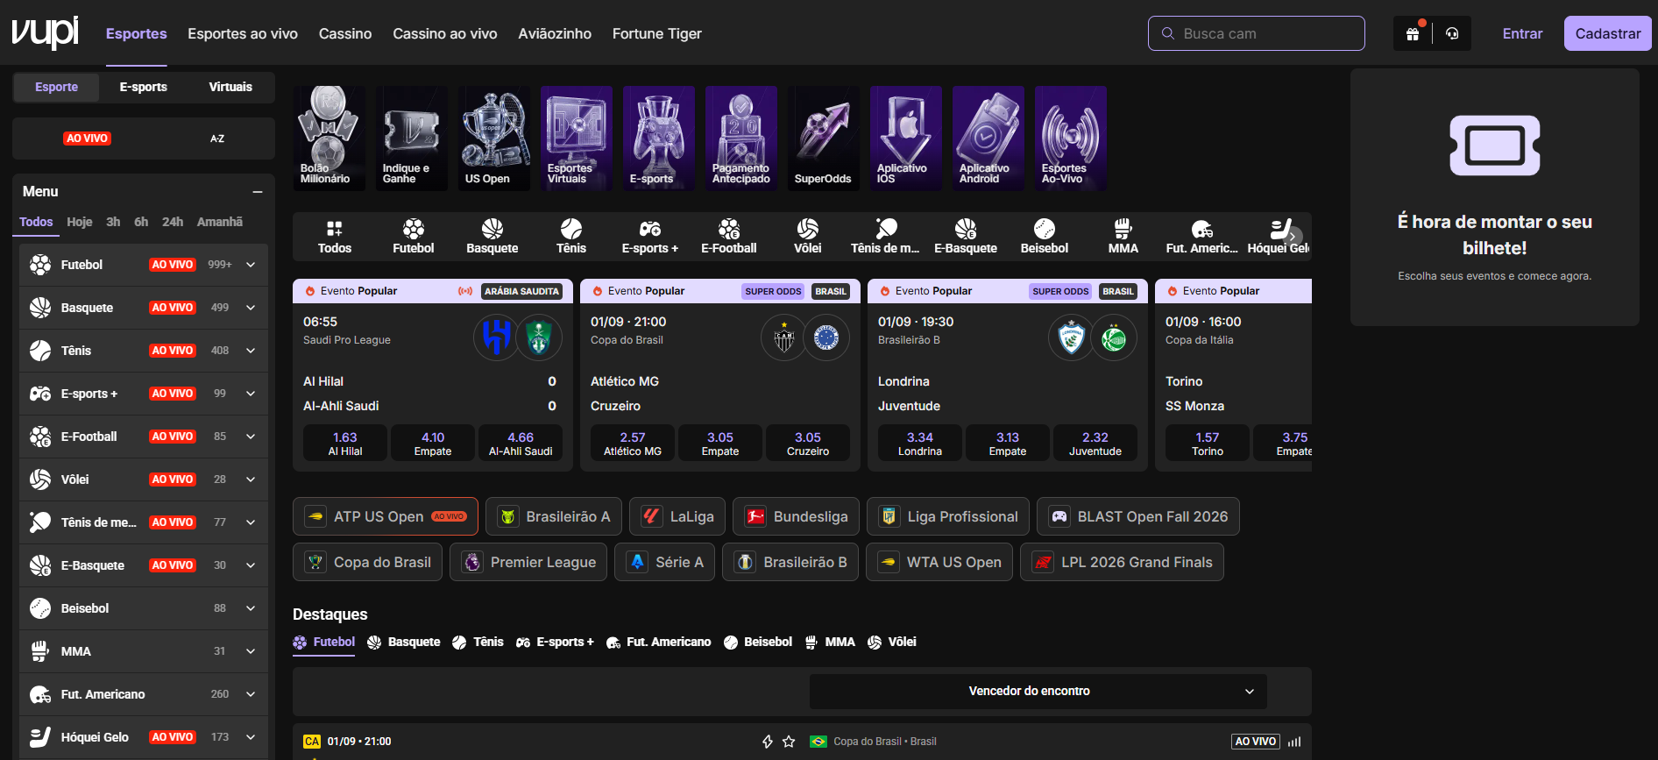Select the Todos grid icon in sports bar
1658x760 pixels.
coord(335,229)
